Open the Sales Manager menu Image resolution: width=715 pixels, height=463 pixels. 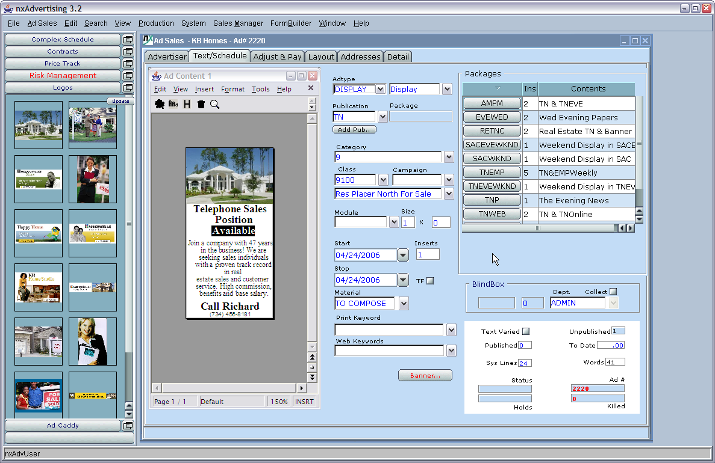[238, 23]
